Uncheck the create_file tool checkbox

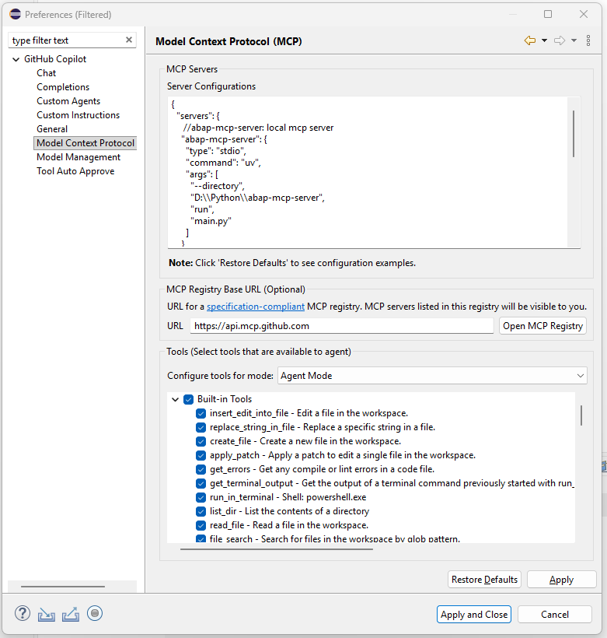(x=201, y=441)
